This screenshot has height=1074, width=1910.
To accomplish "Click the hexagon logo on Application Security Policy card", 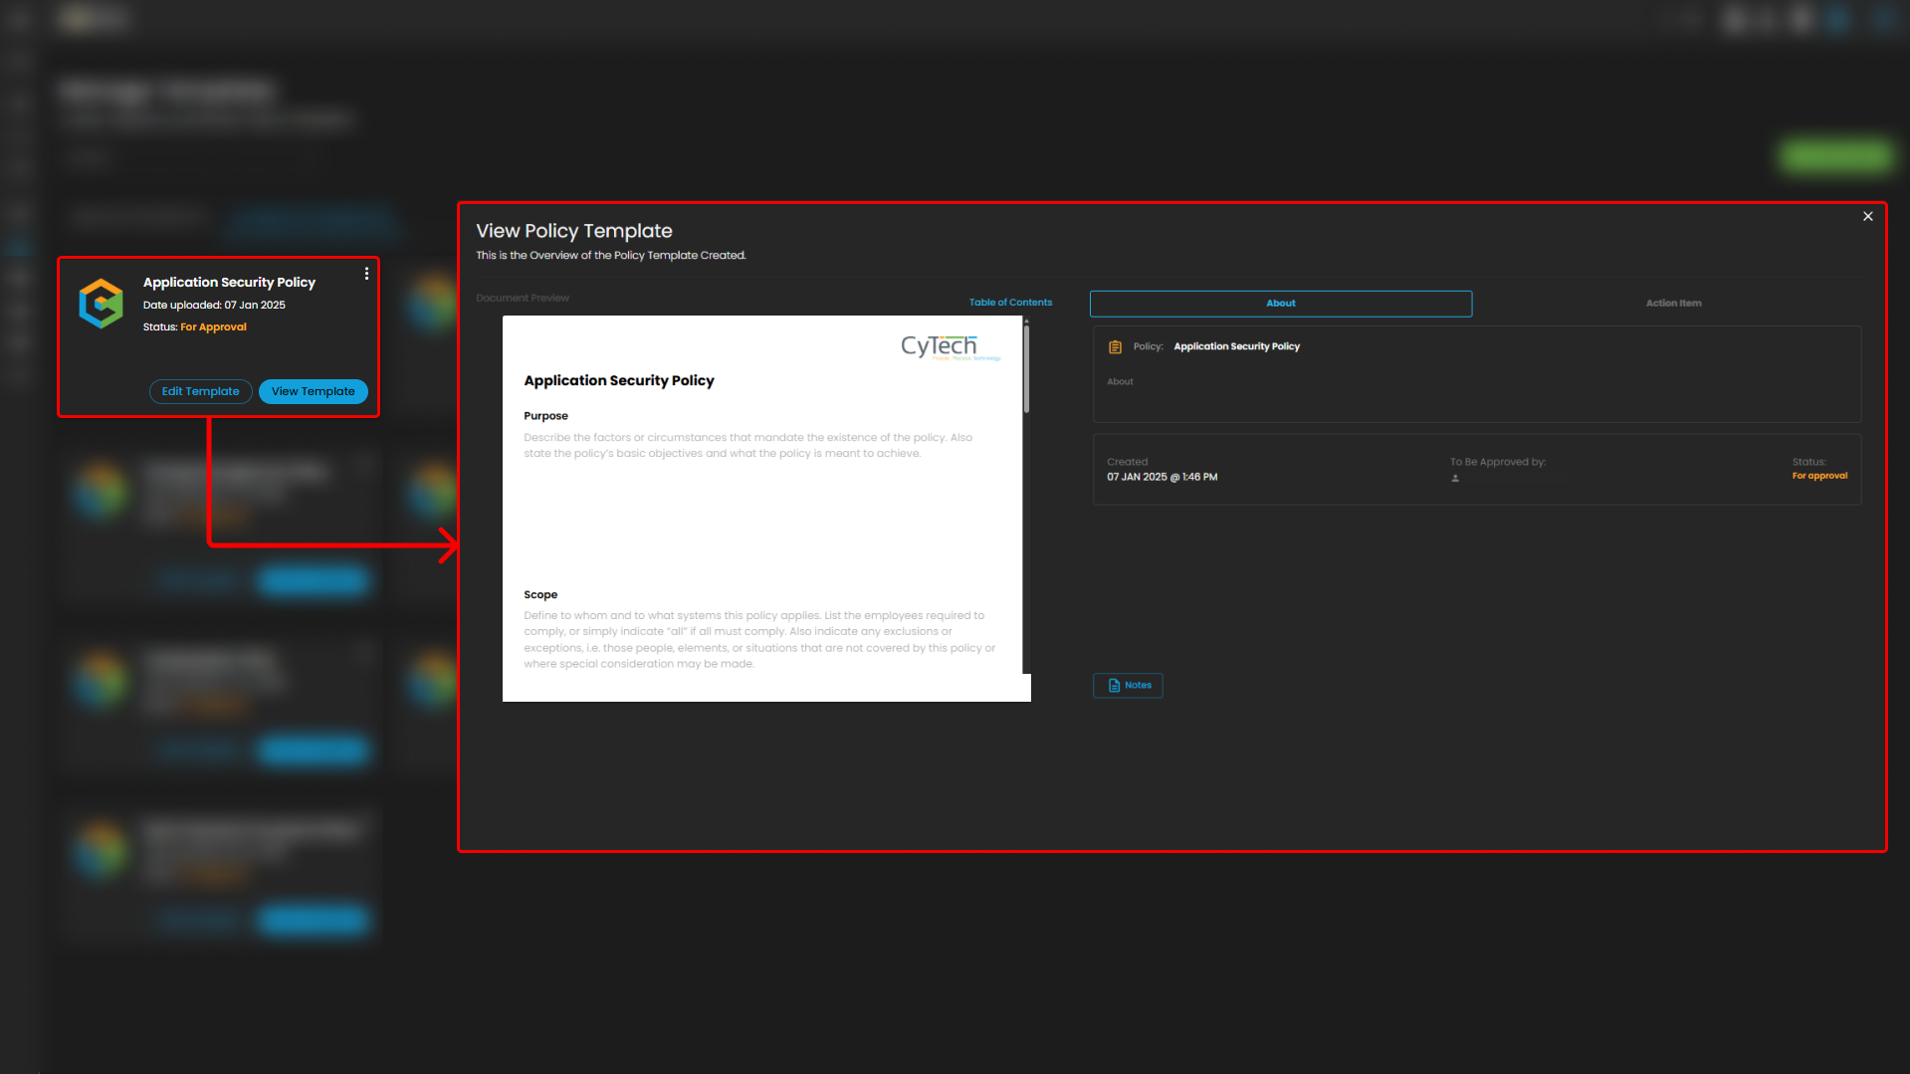I will [x=101, y=304].
